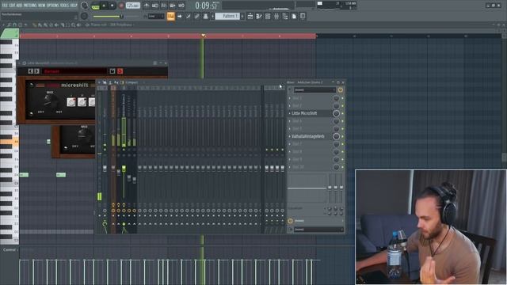Select next preset in Little MicroShift

point(36,71)
